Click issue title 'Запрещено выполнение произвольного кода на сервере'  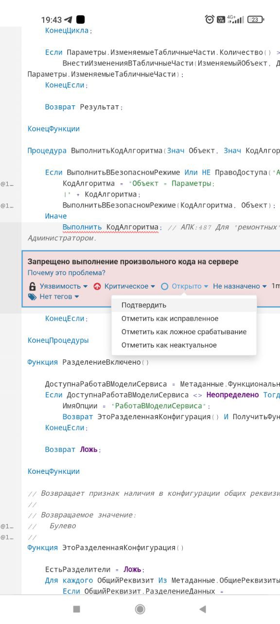(x=133, y=262)
